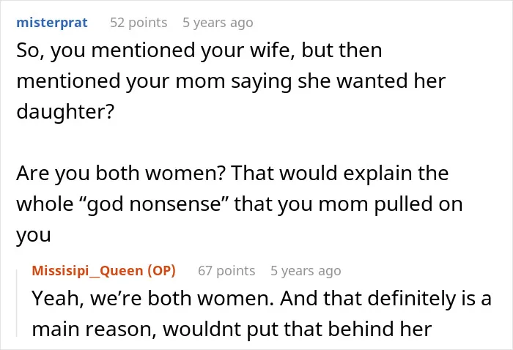Click the reply line 'main reason, wouldnt put that behind her'
Screen dimensions: 513x350
pyautogui.click(x=232, y=329)
